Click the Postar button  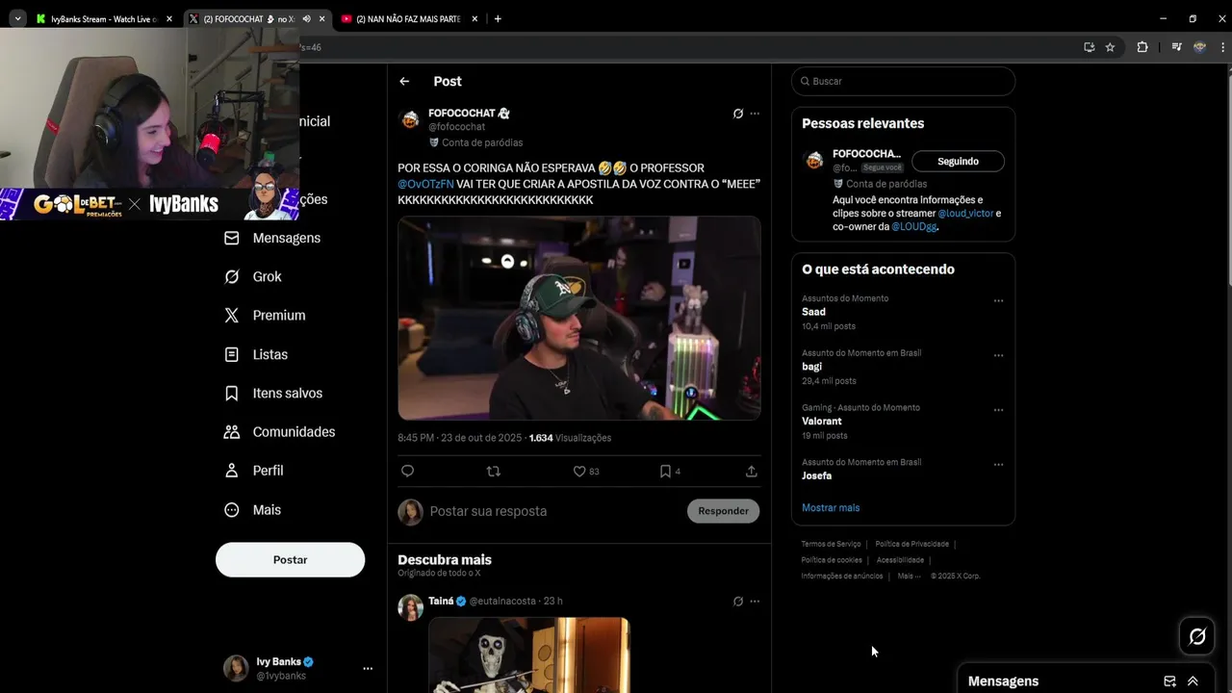tap(290, 559)
